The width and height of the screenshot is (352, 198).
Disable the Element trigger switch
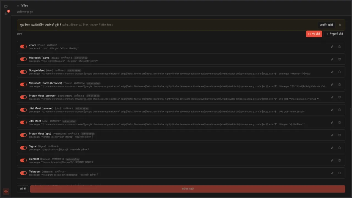pyautogui.click(x=23, y=160)
